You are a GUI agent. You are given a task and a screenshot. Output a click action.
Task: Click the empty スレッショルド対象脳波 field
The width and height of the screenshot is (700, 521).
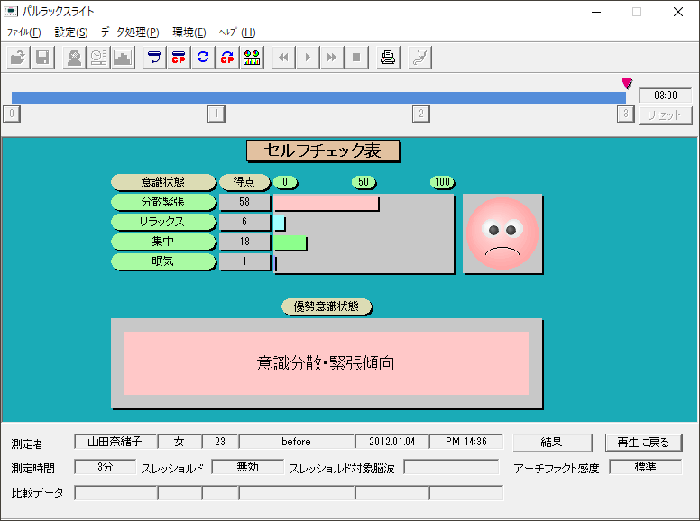[451, 467]
